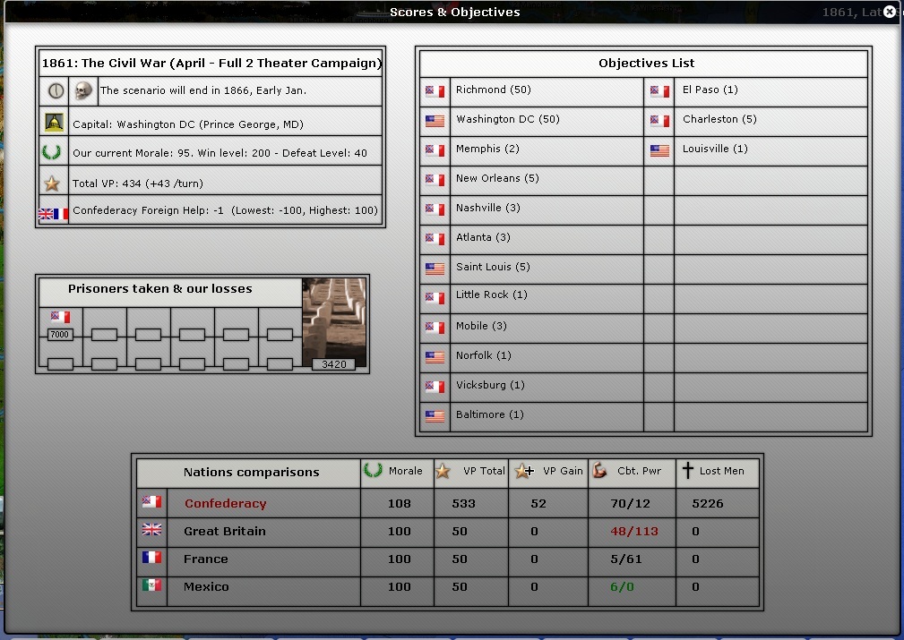Select the Richmond (50) objective
This screenshot has width=904, height=640.
(493, 90)
